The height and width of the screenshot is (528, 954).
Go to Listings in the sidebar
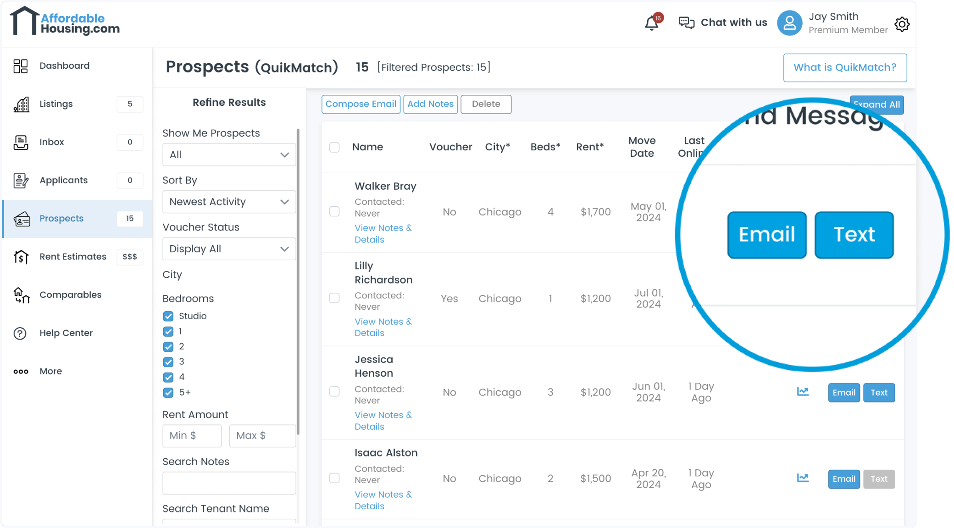(x=56, y=104)
